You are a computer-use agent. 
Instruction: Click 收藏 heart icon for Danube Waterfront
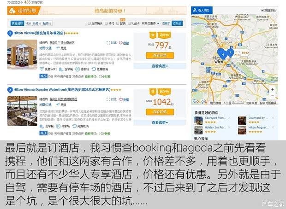click(x=120, y=99)
